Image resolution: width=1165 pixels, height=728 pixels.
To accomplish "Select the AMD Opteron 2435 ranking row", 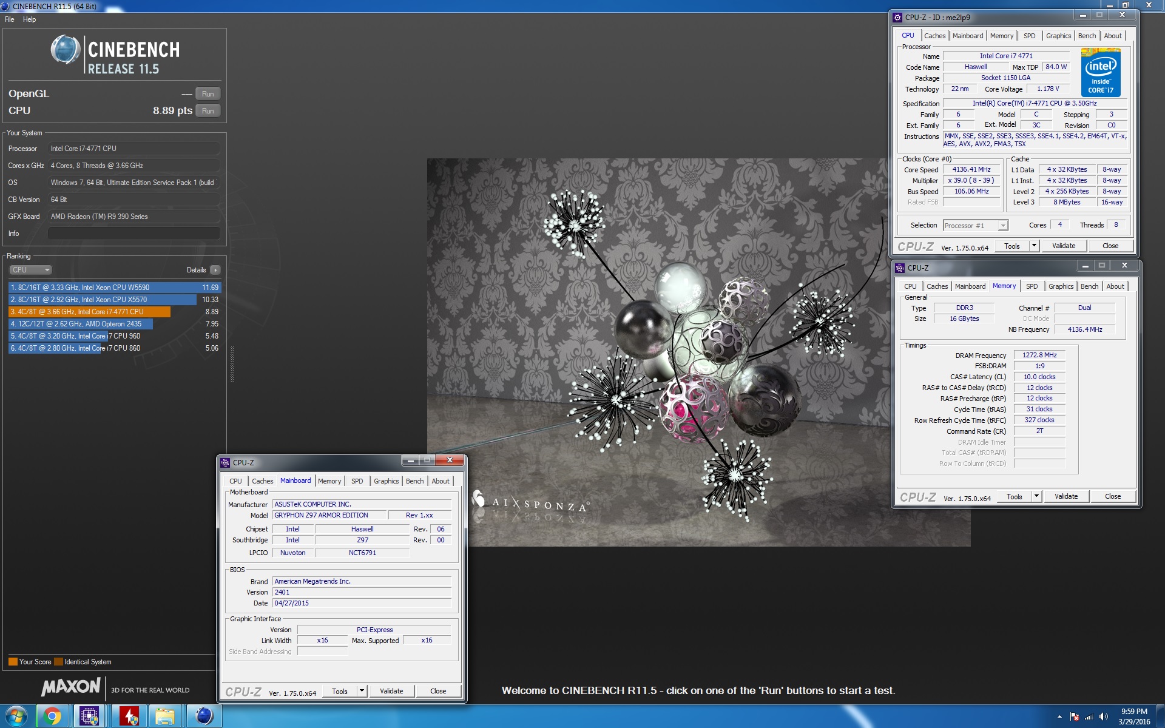I will (115, 324).
